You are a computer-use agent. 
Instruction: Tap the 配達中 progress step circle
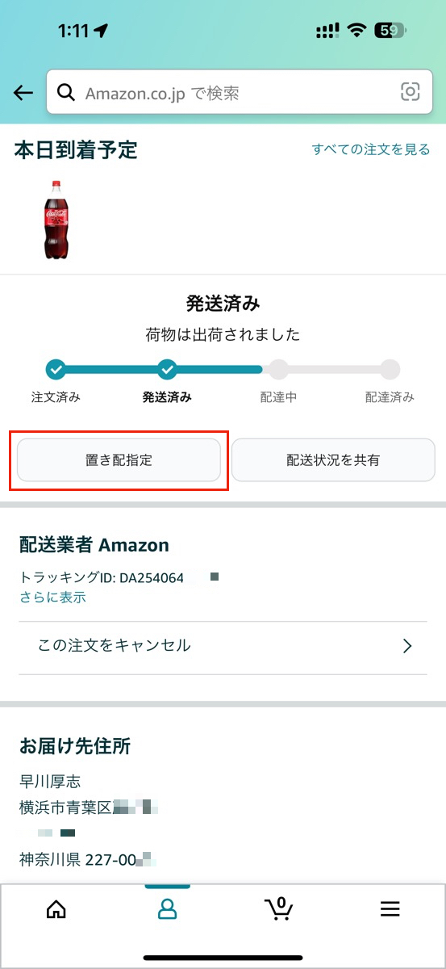[278, 370]
